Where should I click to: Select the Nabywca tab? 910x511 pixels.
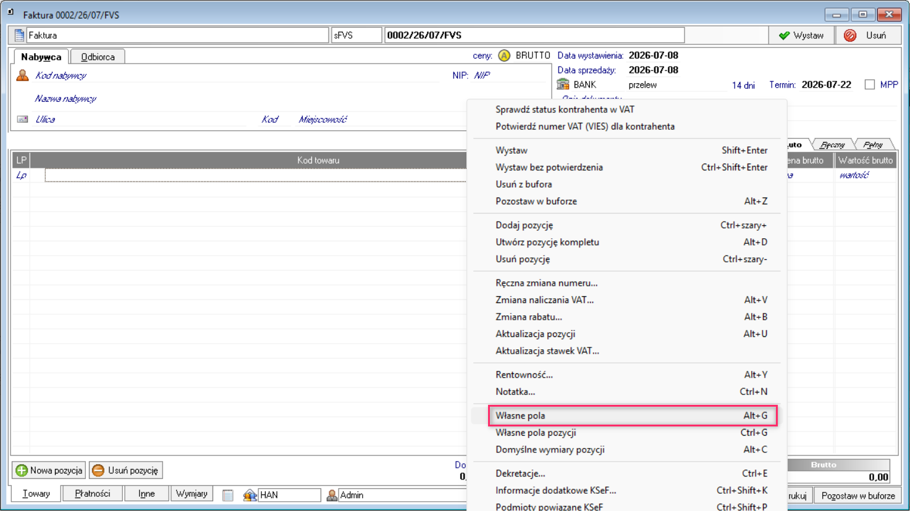click(41, 57)
